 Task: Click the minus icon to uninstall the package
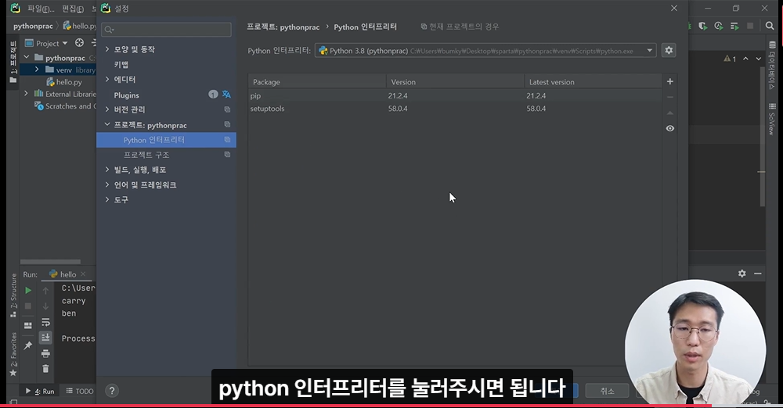669,97
